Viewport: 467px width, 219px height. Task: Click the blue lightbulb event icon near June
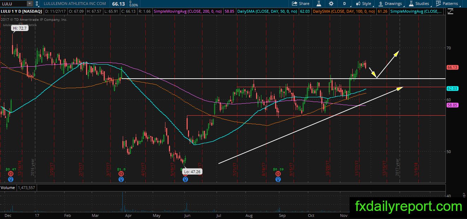point(185,179)
